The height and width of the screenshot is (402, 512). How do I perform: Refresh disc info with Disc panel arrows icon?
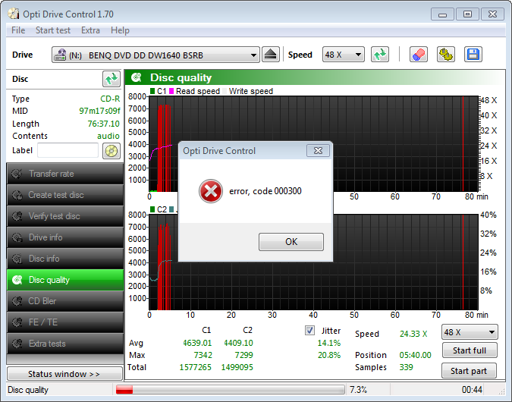[x=112, y=79]
